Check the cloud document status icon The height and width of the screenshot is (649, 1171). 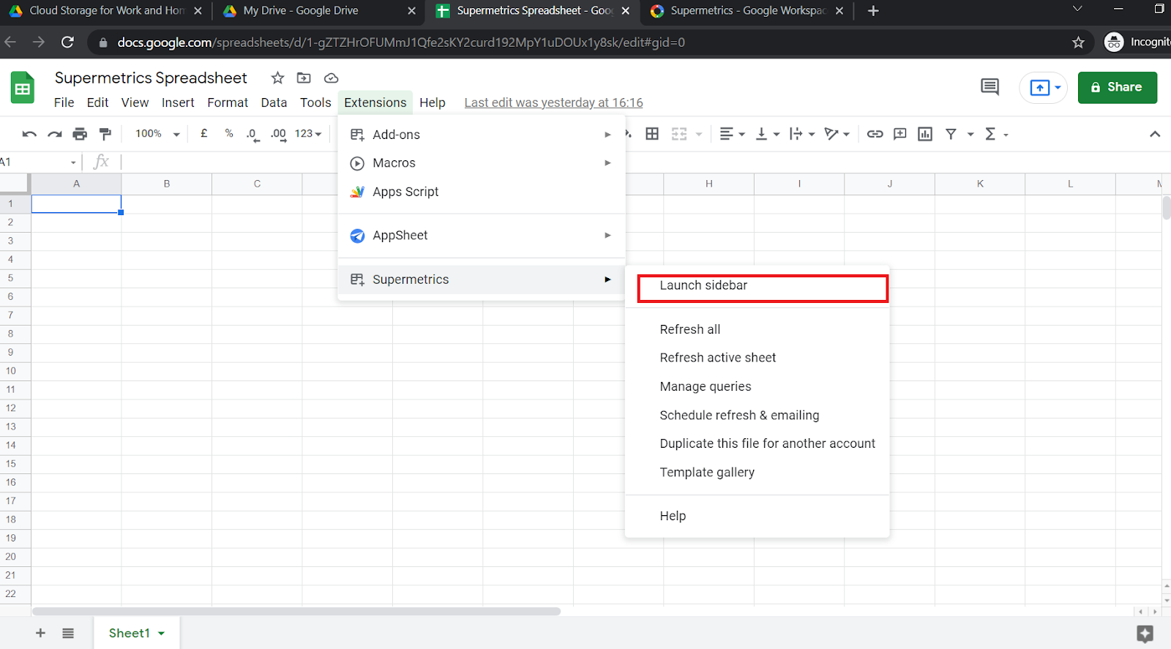[x=331, y=78]
